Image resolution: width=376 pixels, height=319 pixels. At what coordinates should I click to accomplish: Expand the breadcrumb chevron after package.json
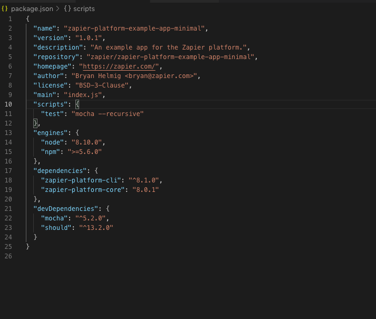[58, 9]
